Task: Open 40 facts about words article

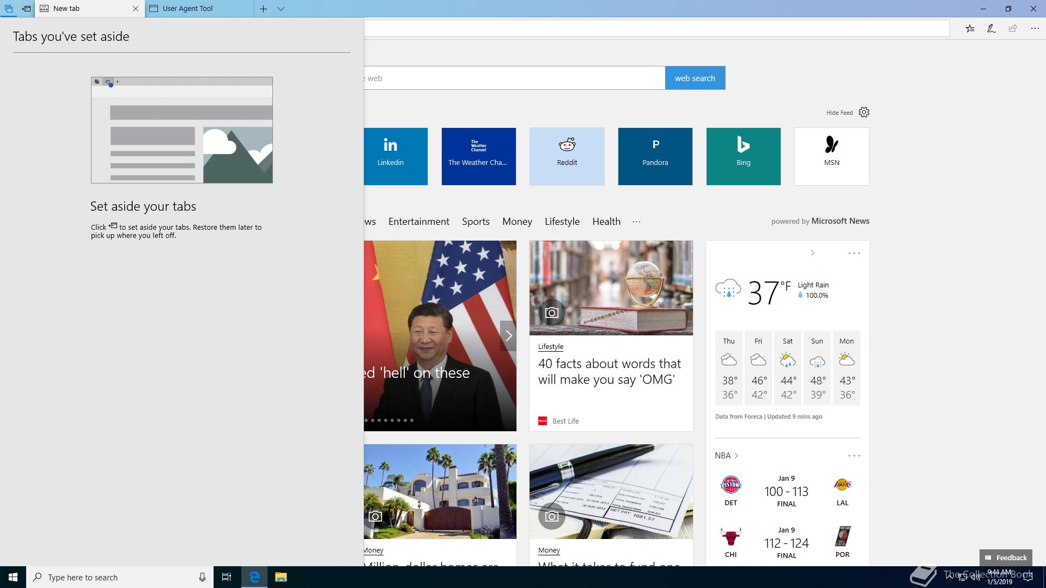Action: click(x=610, y=371)
